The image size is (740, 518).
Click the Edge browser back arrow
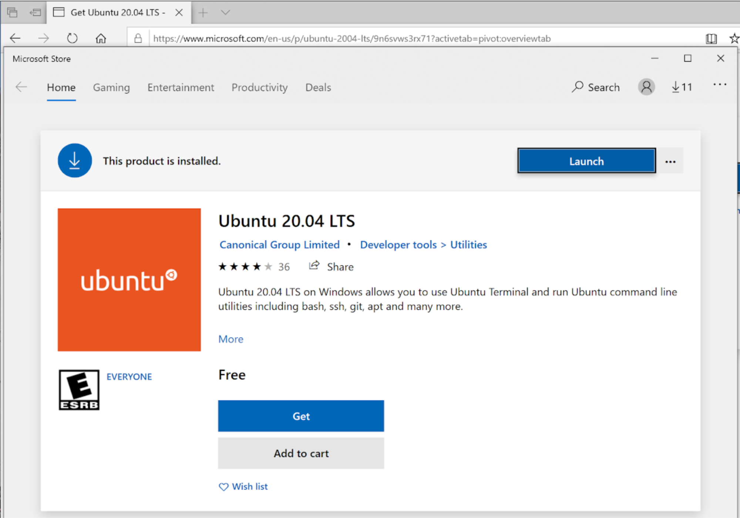tap(15, 38)
